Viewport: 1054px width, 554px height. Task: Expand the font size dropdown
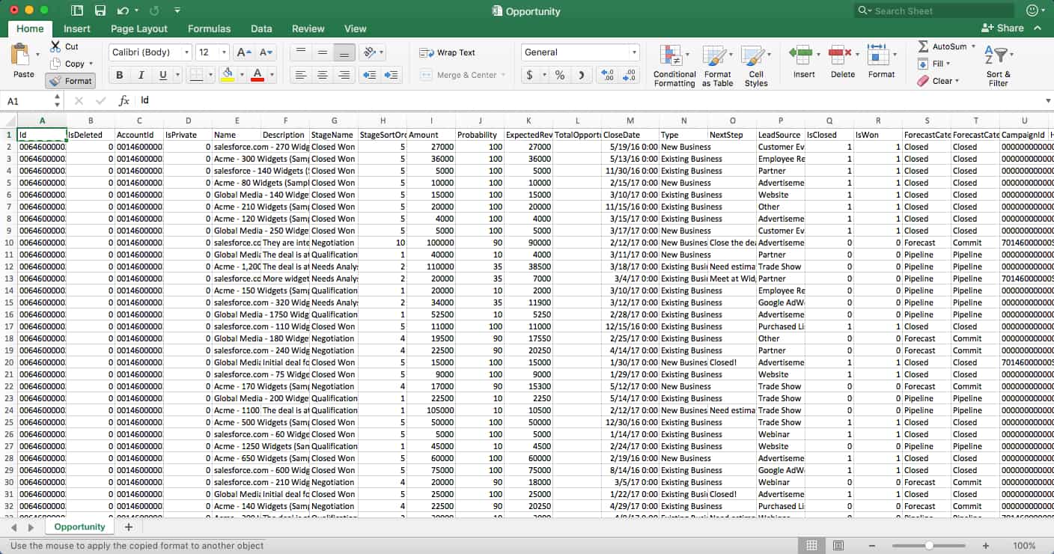click(x=224, y=52)
